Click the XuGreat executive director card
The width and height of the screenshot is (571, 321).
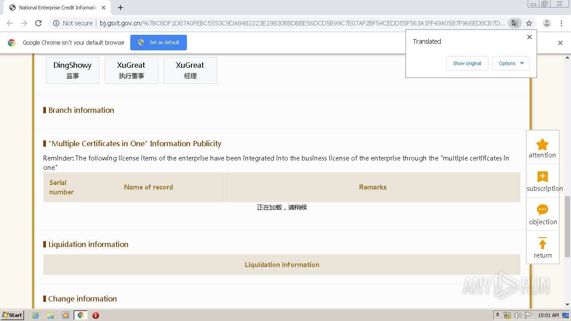click(132, 70)
